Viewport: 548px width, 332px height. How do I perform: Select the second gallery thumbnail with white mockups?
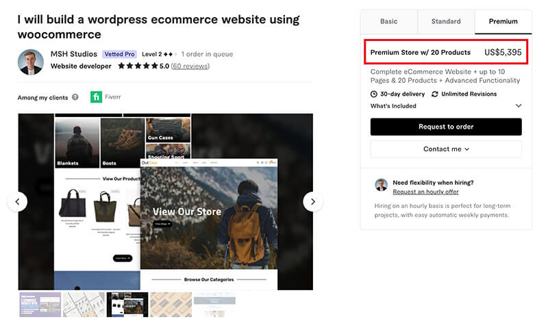(84, 305)
